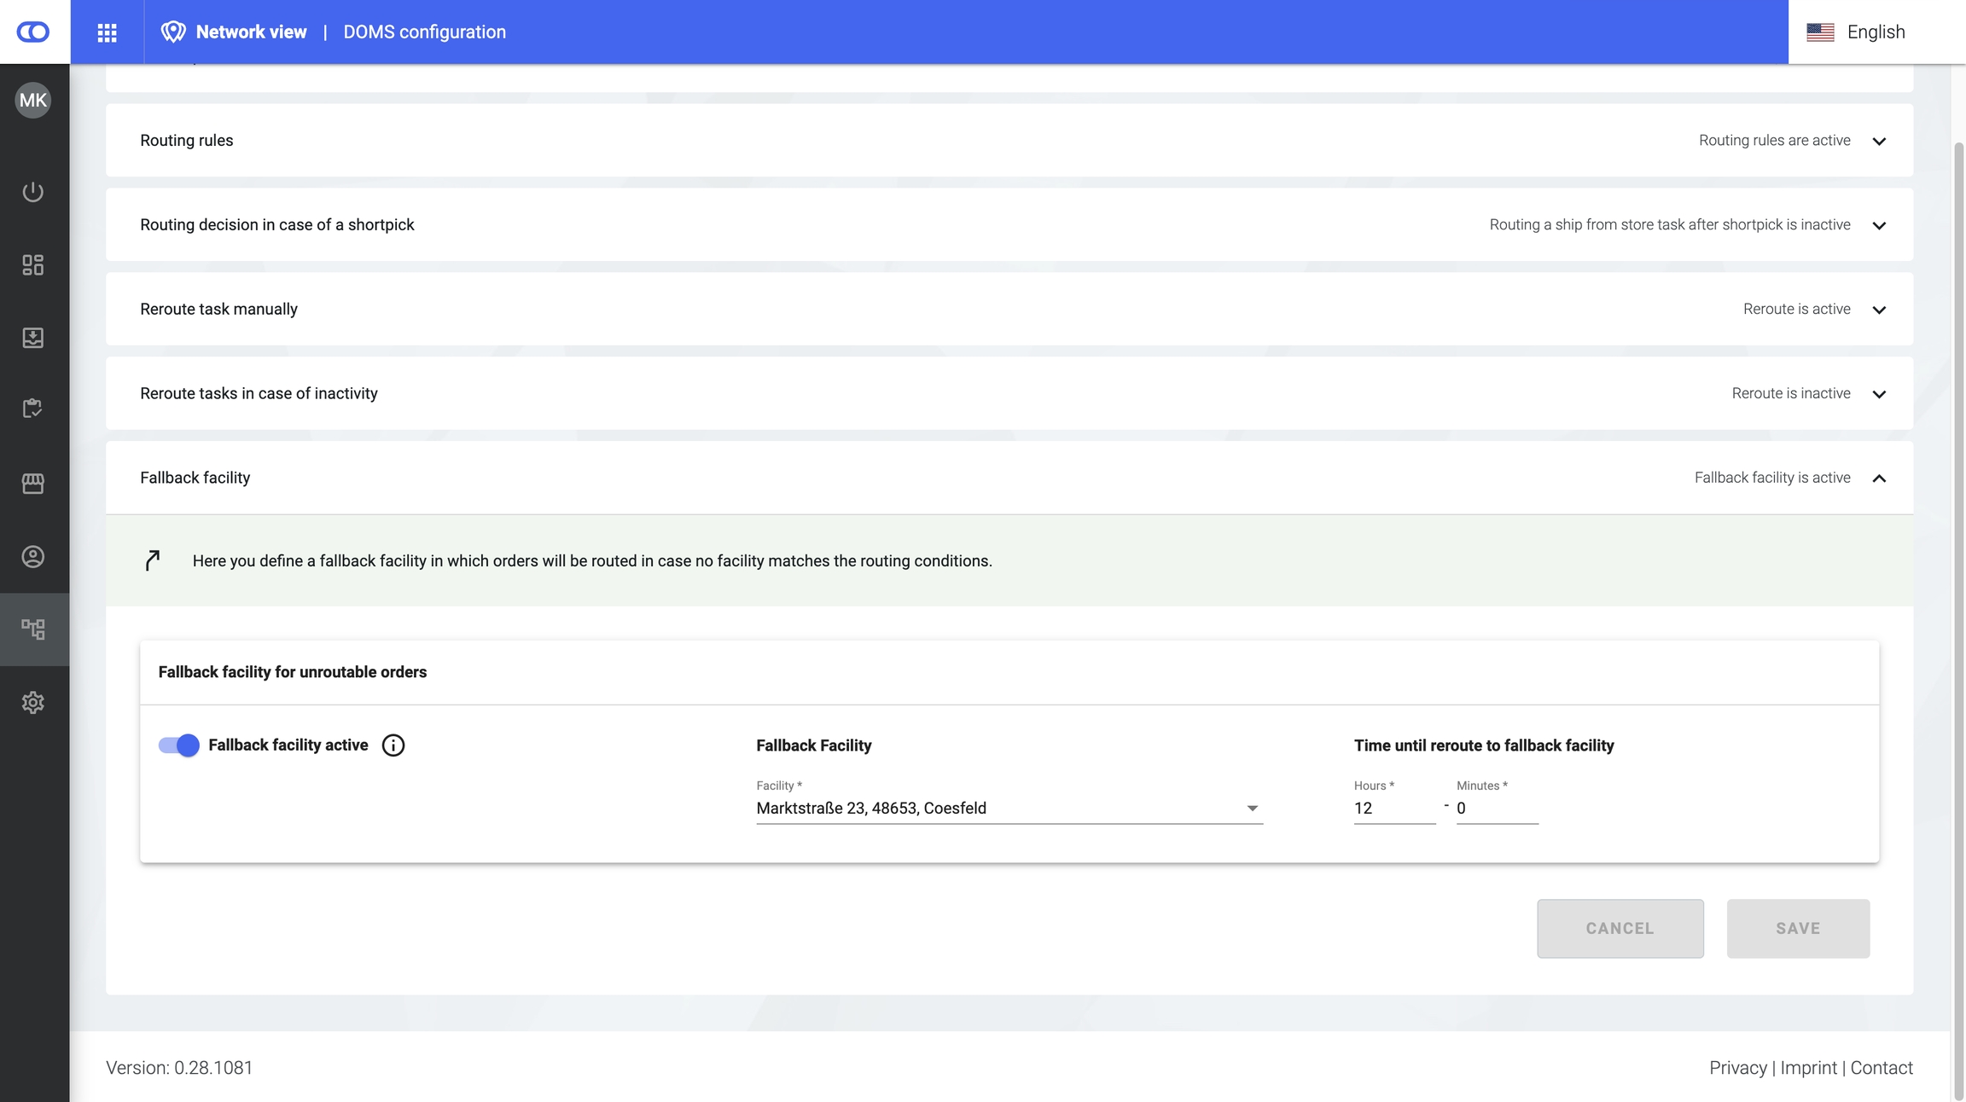The width and height of the screenshot is (1966, 1102).
Task: Open the apps grid launcher icon
Action: (107, 32)
